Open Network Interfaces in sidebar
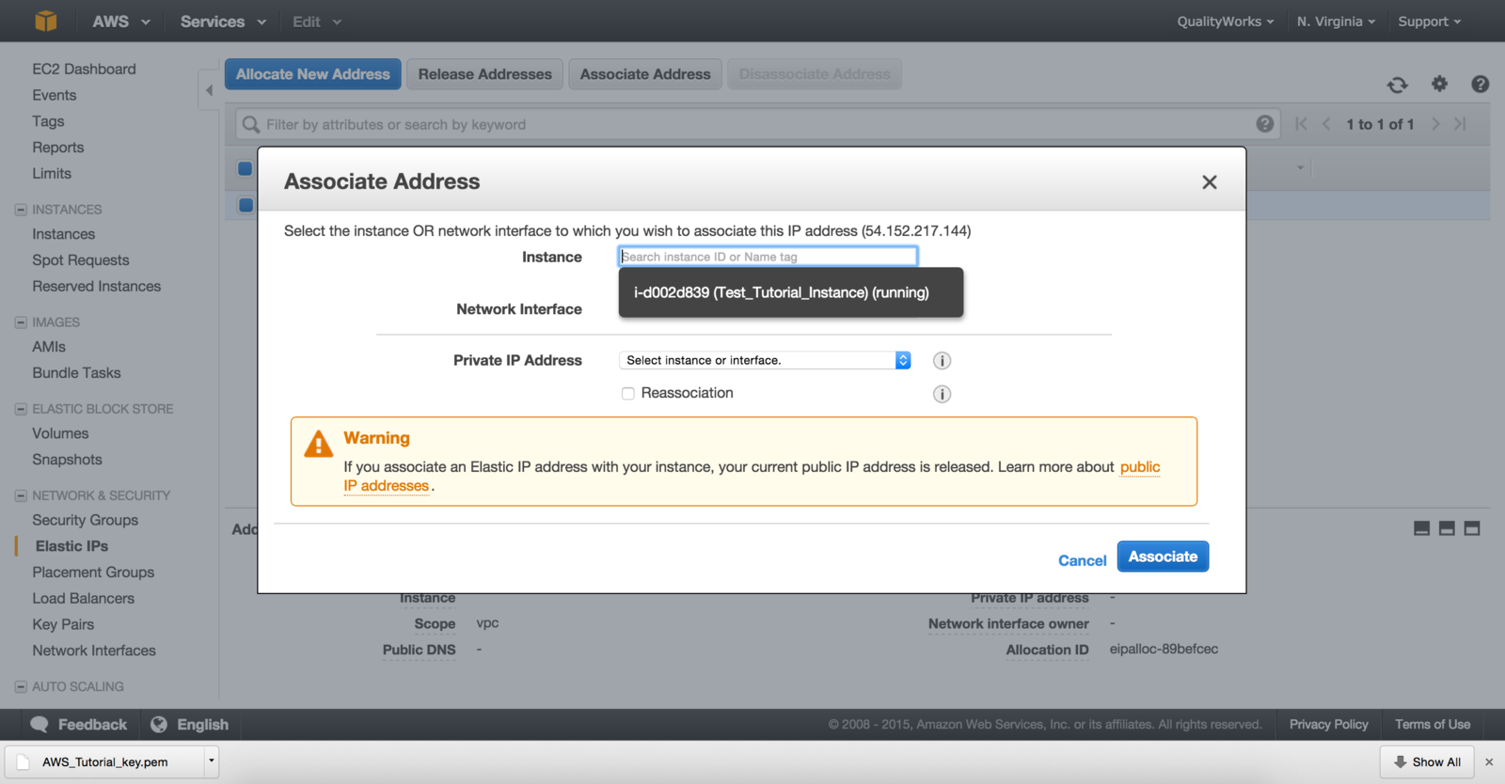This screenshot has width=1505, height=784. pos(93,651)
